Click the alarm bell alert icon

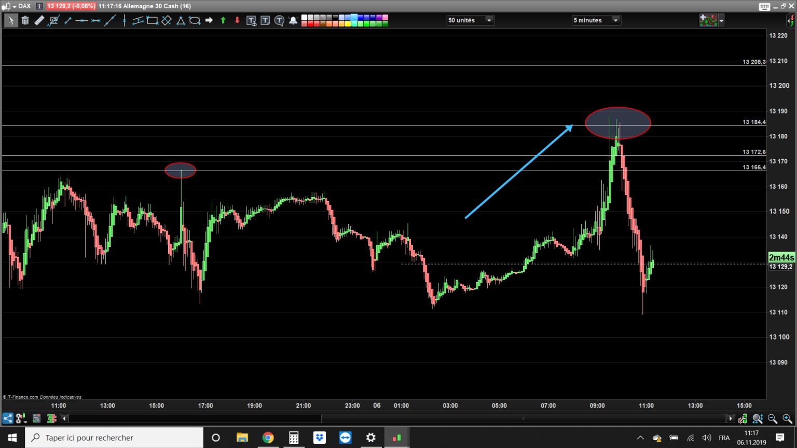point(293,20)
